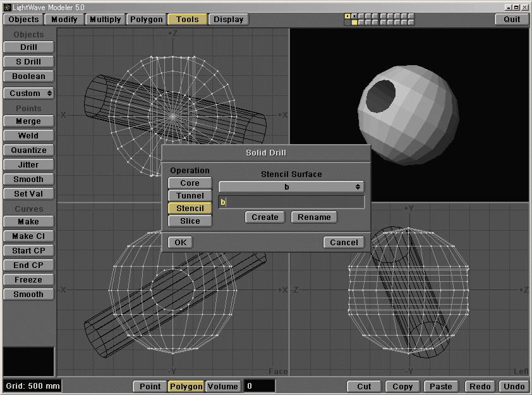Image resolution: width=532 pixels, height=395 pixels.
Task: Select the Merge points tool
Action: [x=28, y=121]
